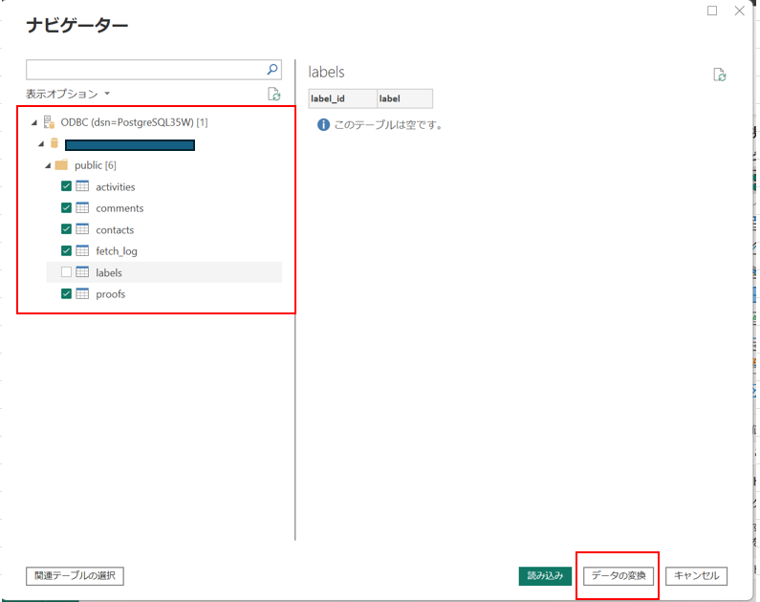This screenshot has width=760, height=602.
Task: Open the 表示オプション dropdown
Action: pos(68,94)
